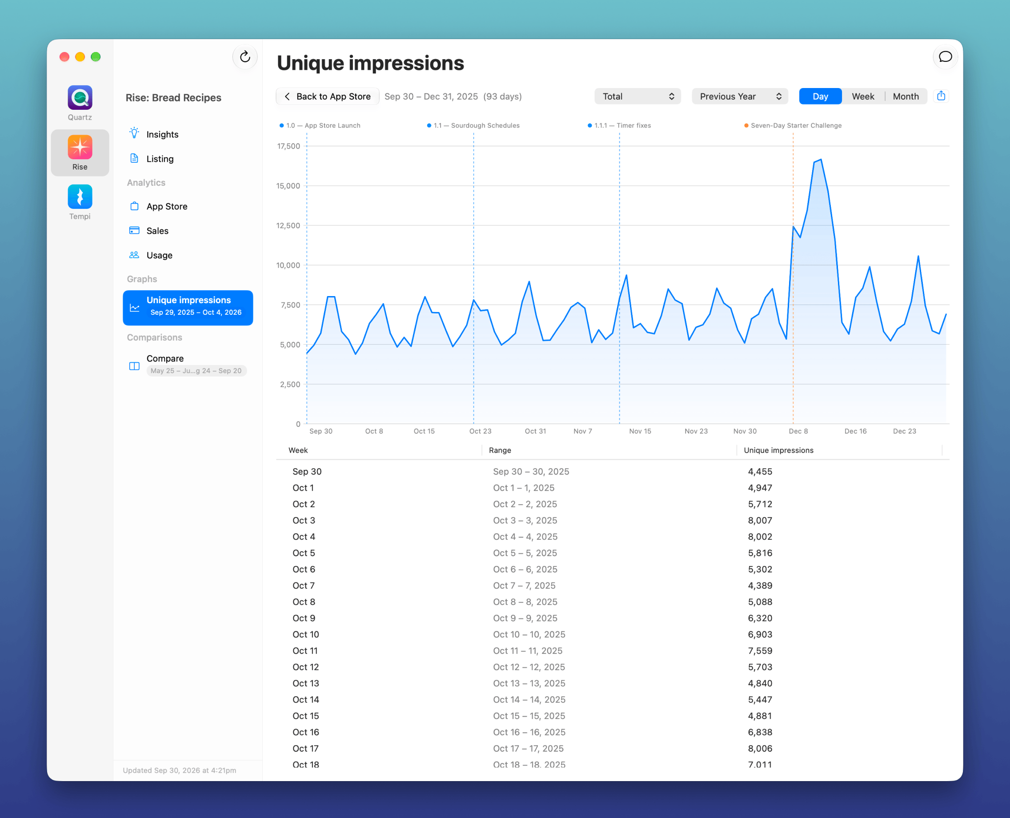
Task: Open the Tempi app icon
Action: (x=80, y=196)
